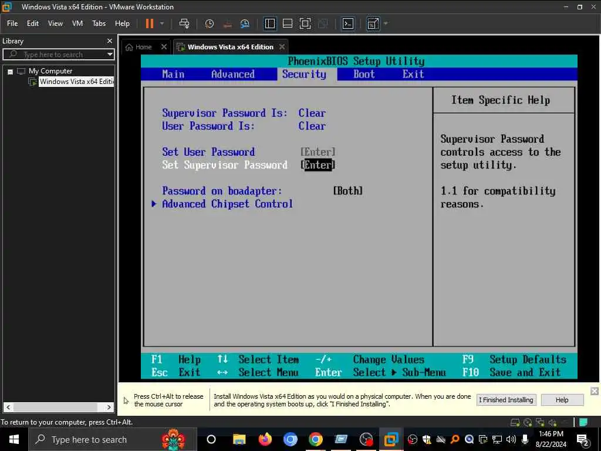This screenshot has width=601, height=451.
Task: Enter full screen mode via toolbar icon
Action: pos(305,23)
